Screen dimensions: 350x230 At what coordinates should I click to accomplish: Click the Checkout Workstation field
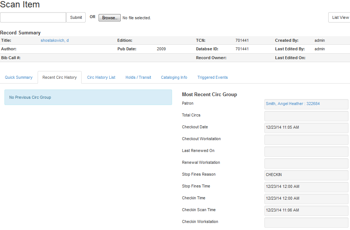[306, 140]
